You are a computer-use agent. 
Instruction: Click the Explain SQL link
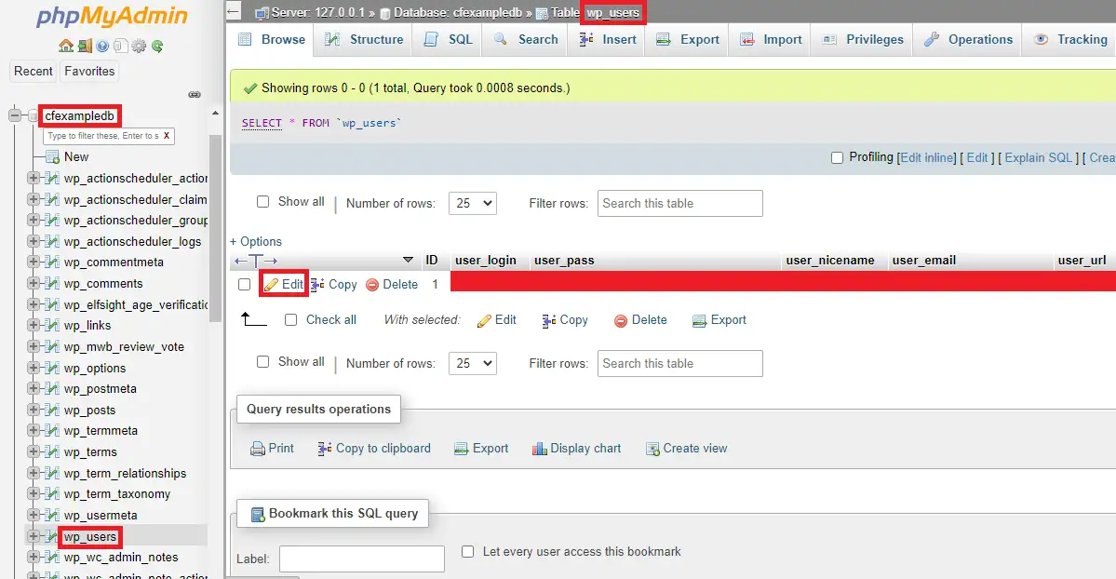point(1039,158)
